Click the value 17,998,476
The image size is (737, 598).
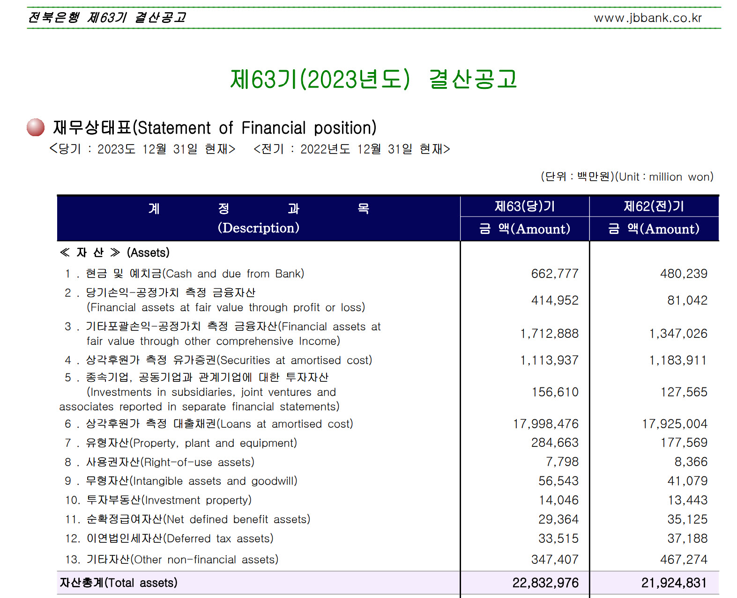point(546,424)
